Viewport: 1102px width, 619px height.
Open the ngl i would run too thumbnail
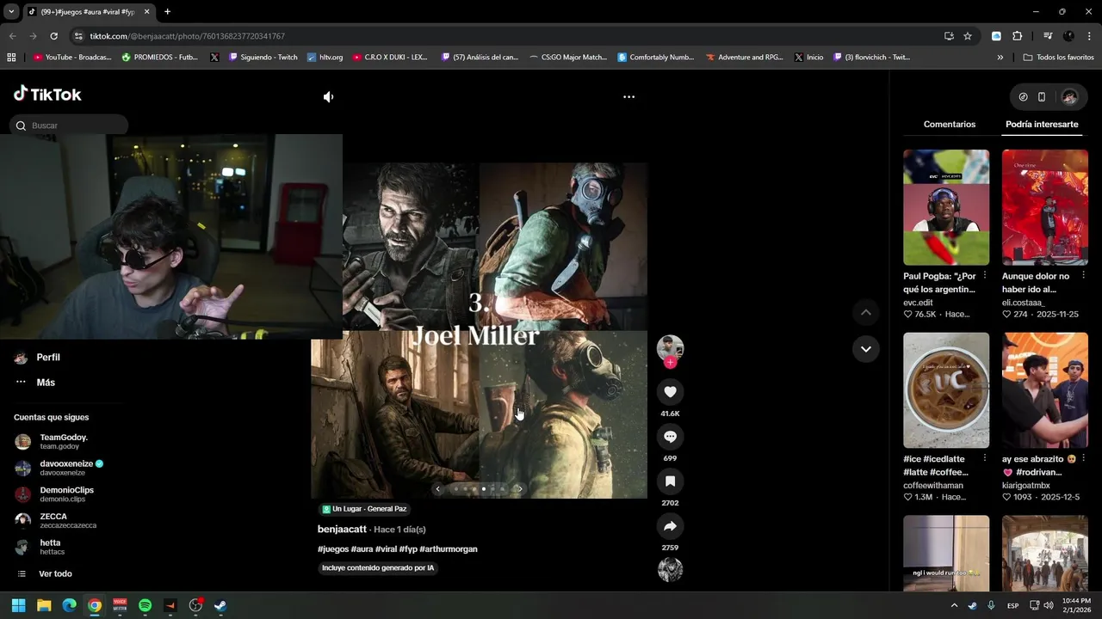tap(946, 553)
